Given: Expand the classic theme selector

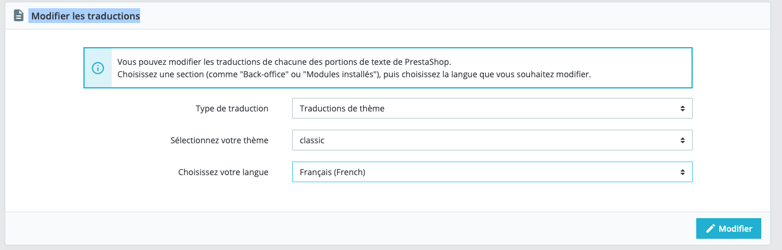Looking at the screenshot, I should [492, 140].
